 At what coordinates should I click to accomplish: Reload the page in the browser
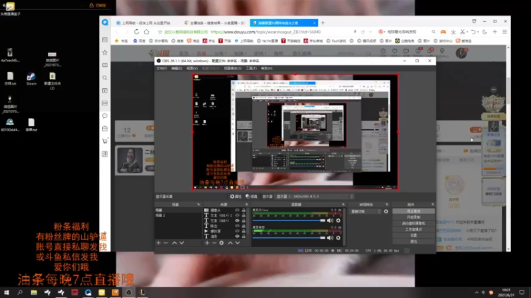click(137, 32)
